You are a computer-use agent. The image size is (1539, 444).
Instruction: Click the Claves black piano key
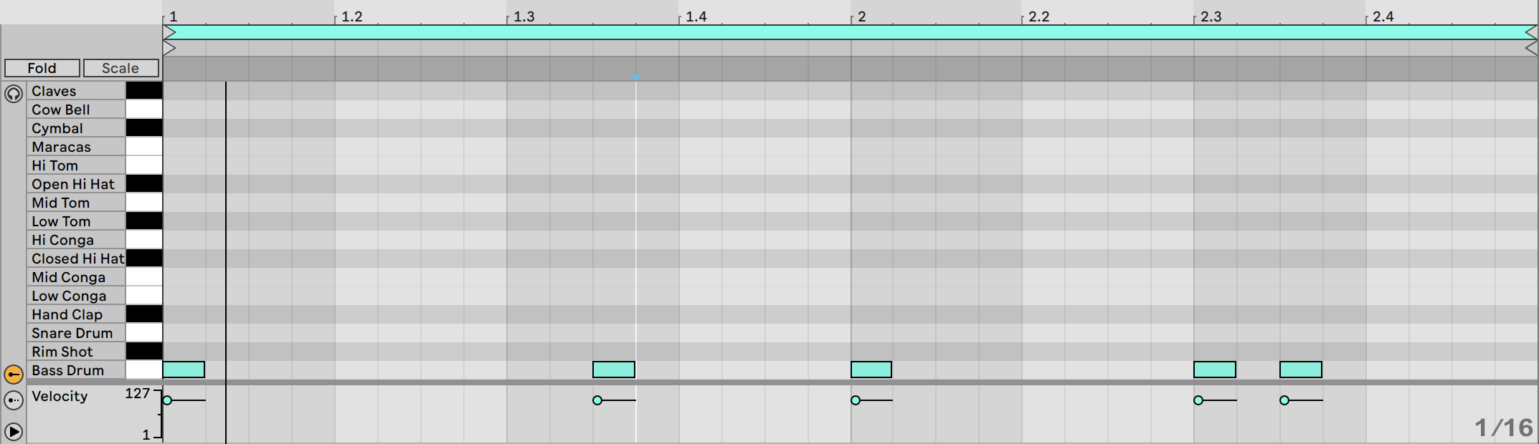pos(144,90)
